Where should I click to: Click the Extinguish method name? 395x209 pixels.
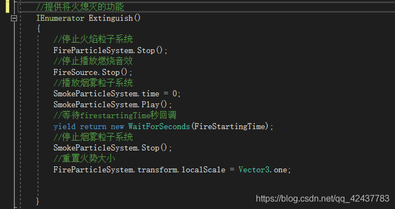point(111,19)
